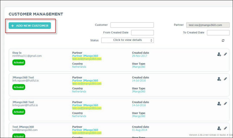
Task: Click Netherlands in thuy le row
Action: tap(79, 67)
